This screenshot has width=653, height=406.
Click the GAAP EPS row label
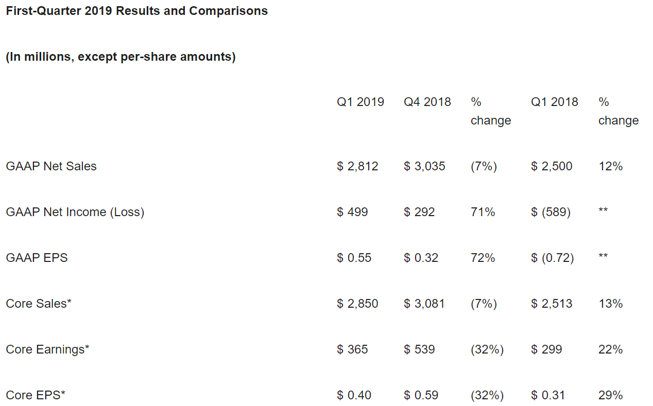[37, 258]
